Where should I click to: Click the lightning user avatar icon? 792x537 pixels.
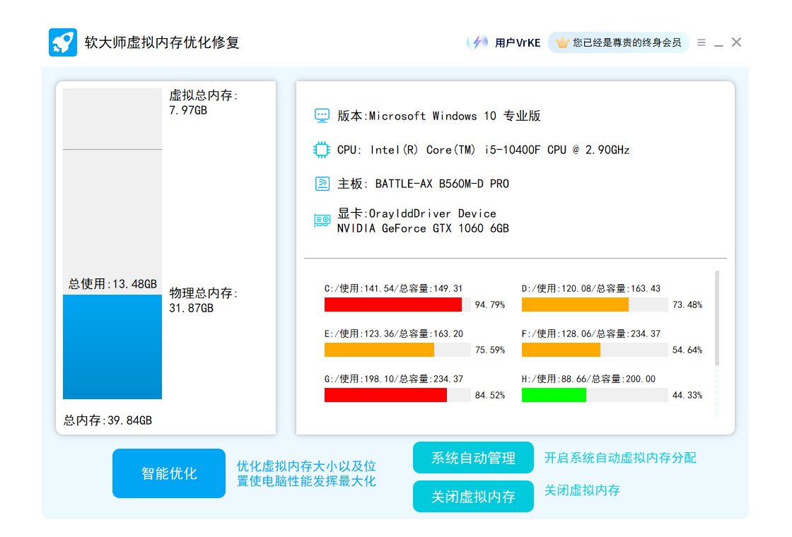point(478,42)
